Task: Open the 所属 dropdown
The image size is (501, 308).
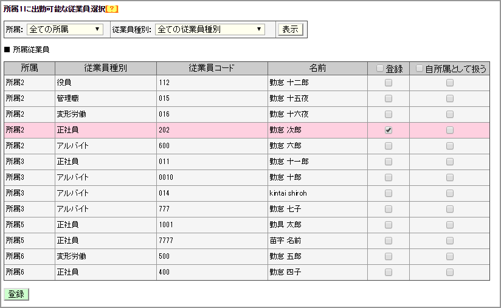Action: pos(66,29)
